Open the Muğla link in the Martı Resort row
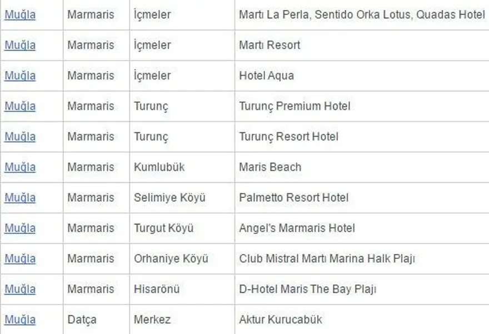The width and height of the screenshot is (489, 334). [19, 45]
